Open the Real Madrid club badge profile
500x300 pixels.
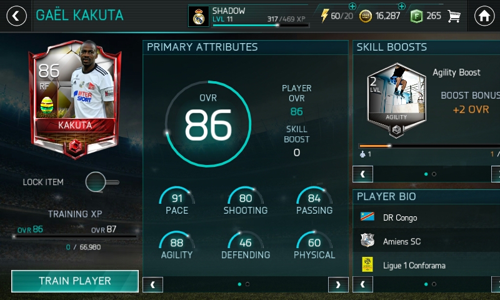[199, 16]
